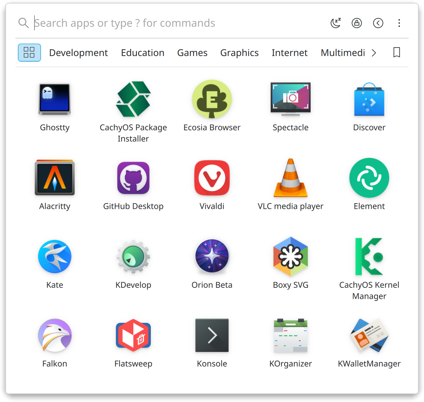Click the sleep moon icon

[x=336, y=23]
